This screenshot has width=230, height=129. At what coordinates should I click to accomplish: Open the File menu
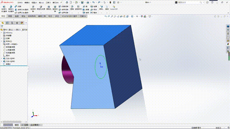20,3
